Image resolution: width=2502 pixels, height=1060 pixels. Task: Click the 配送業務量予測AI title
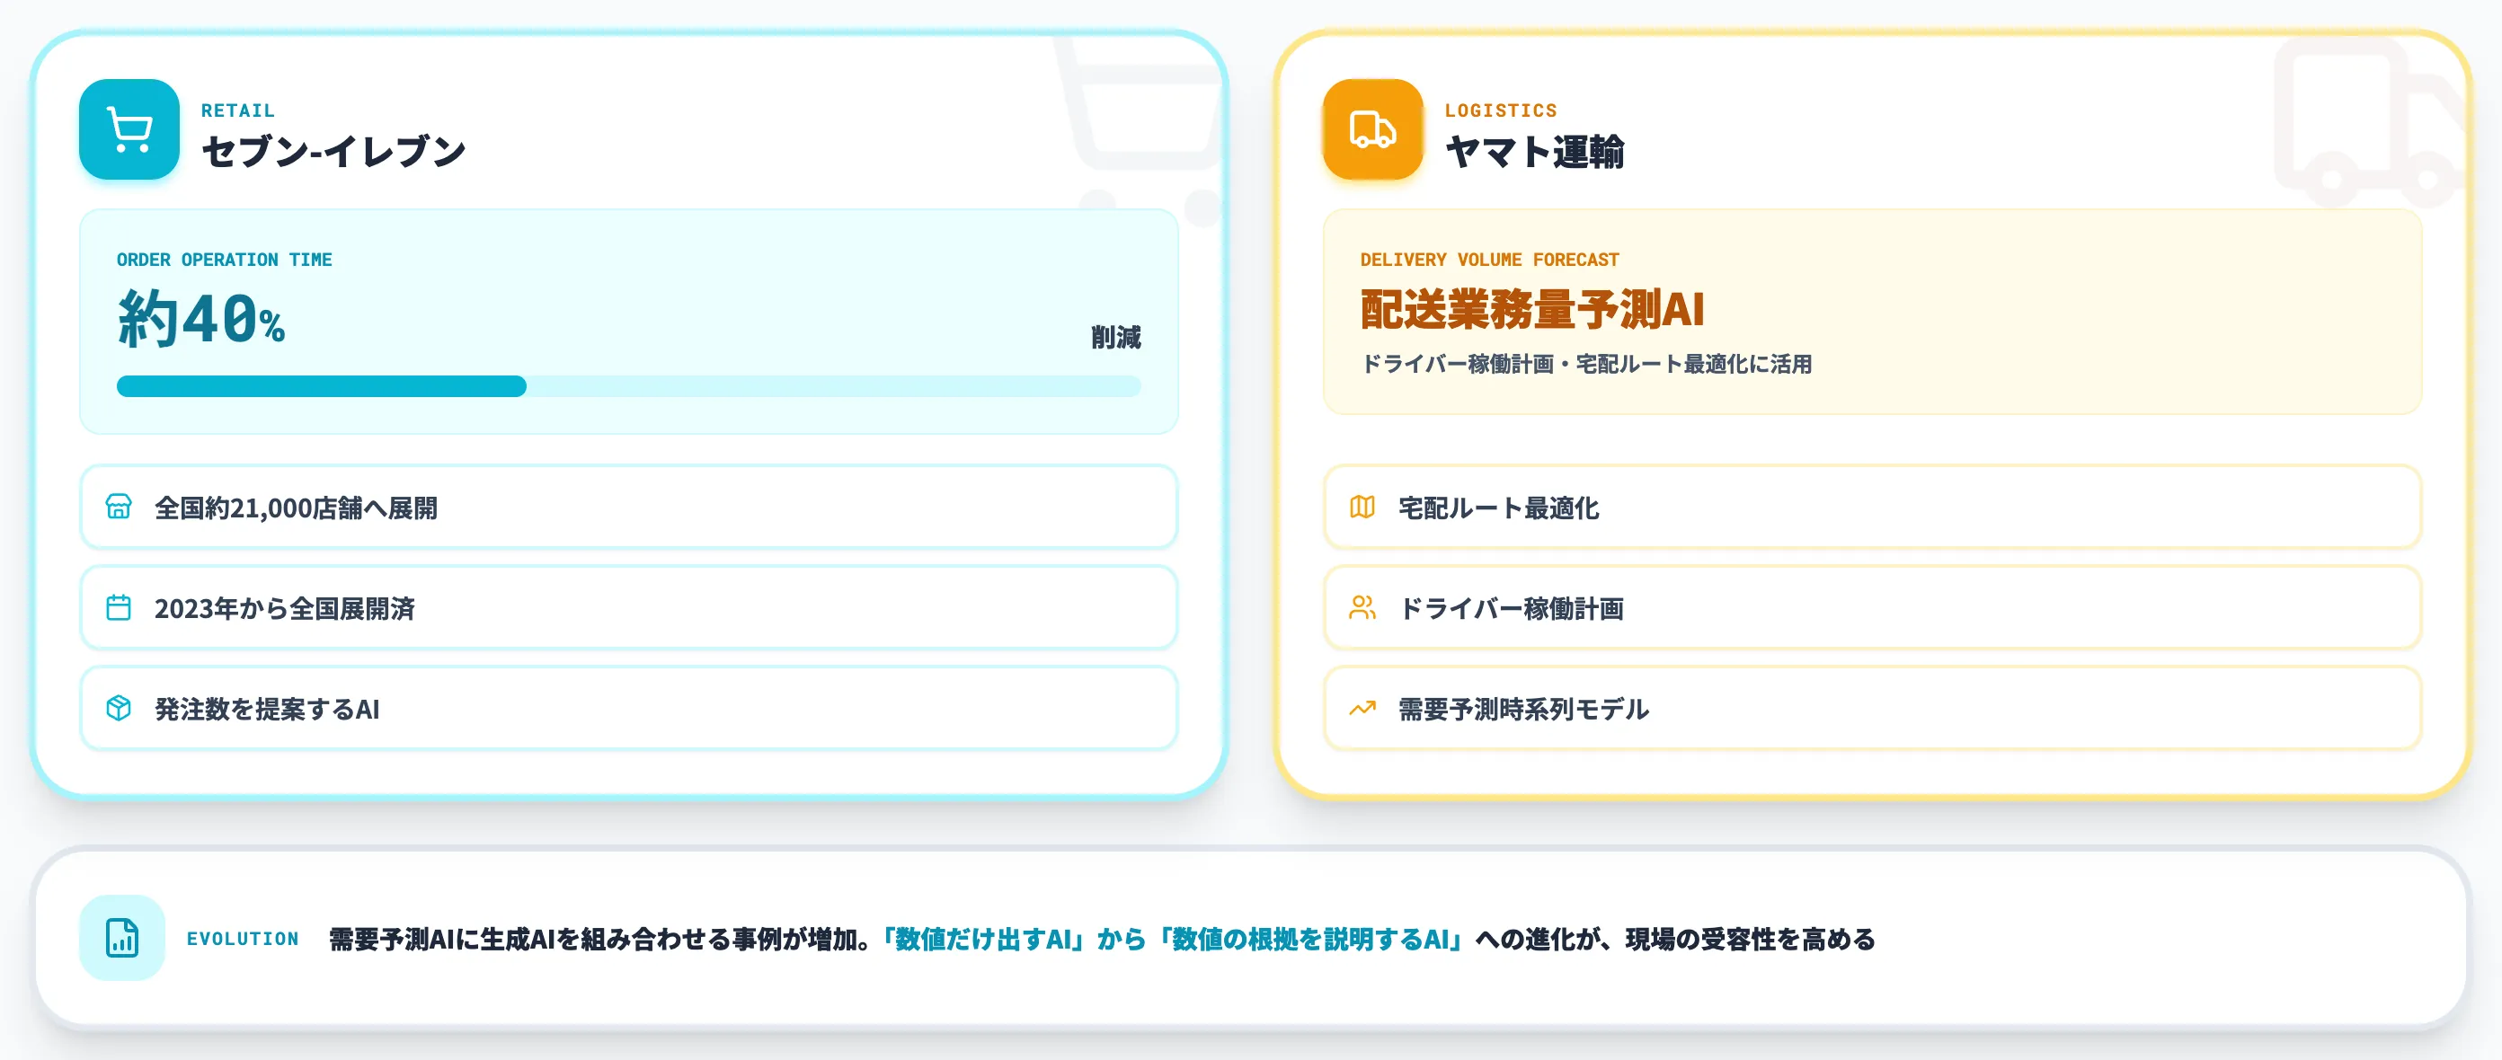[1531, 310]
